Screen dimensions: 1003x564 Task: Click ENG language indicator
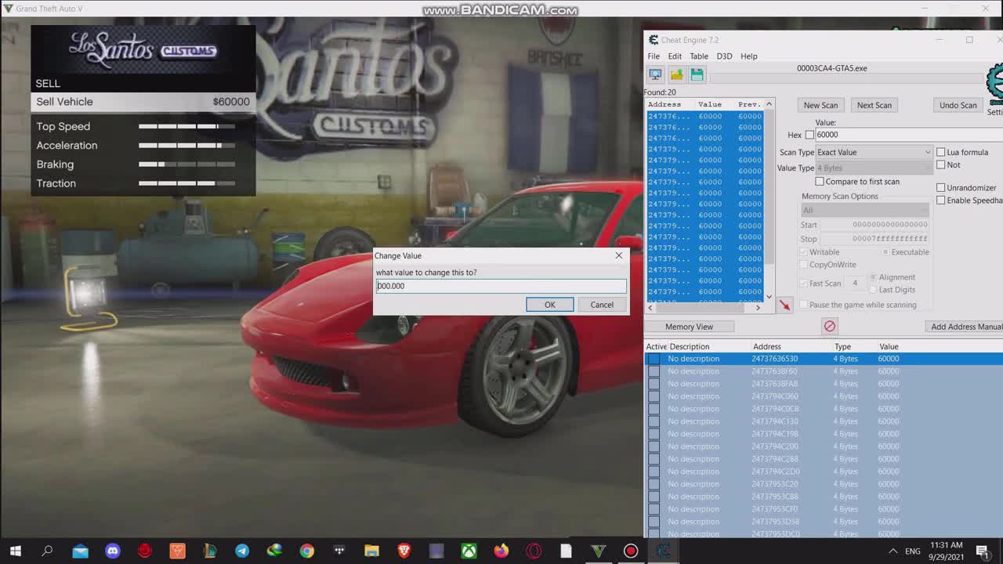coord(913,551)
